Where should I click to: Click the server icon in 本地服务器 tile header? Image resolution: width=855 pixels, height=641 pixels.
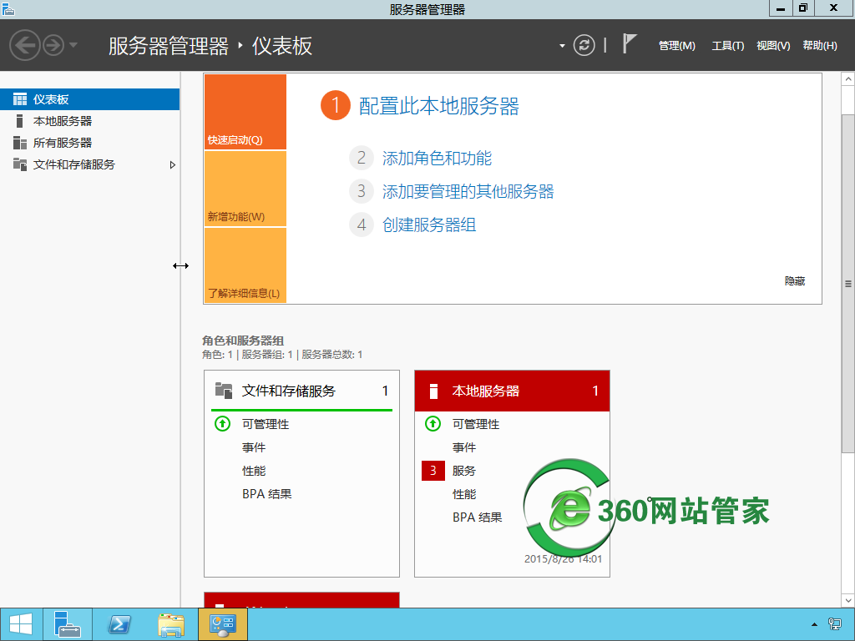pos(434,391)
